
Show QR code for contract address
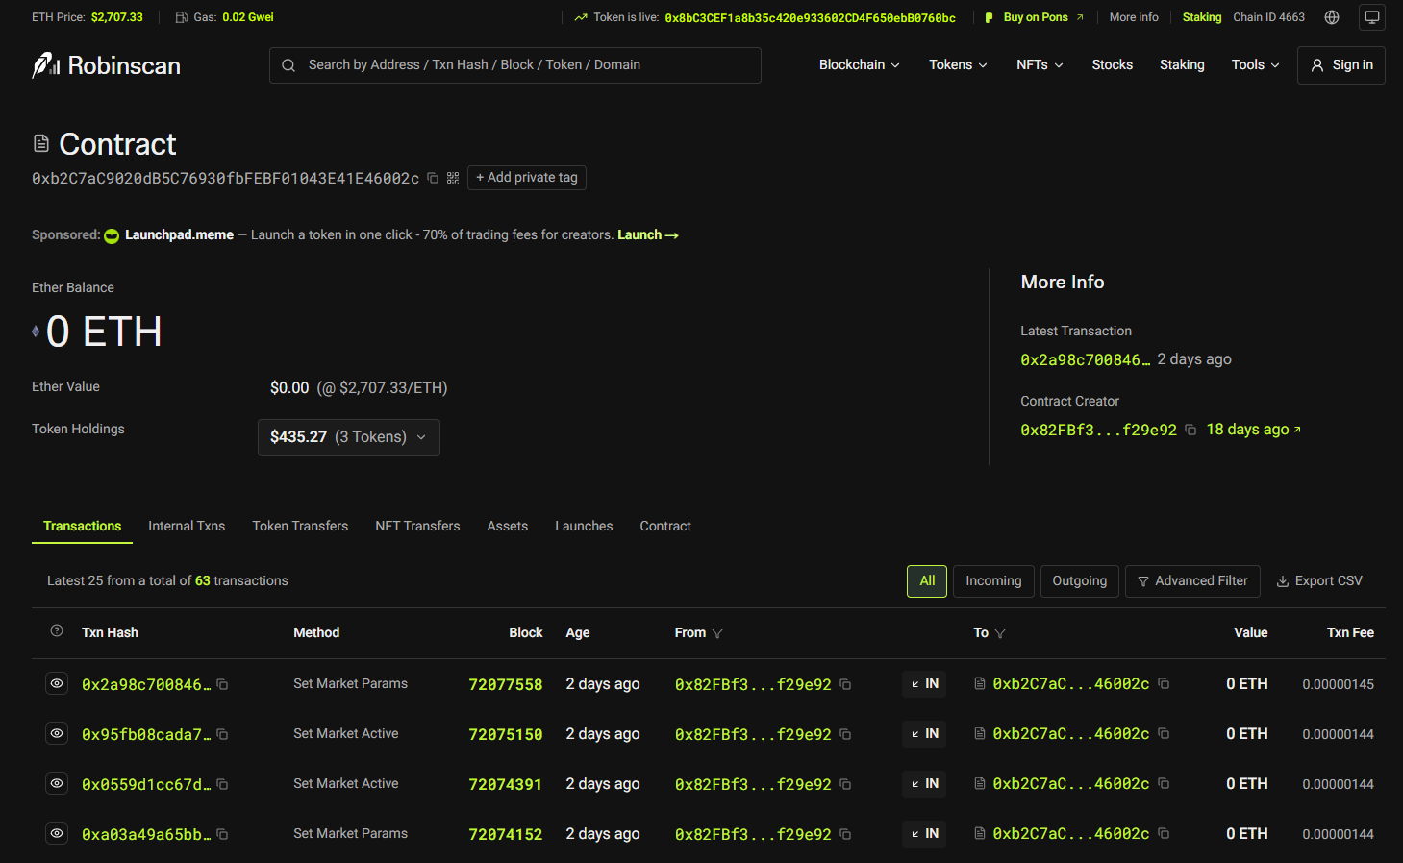(x=453, y=178)
